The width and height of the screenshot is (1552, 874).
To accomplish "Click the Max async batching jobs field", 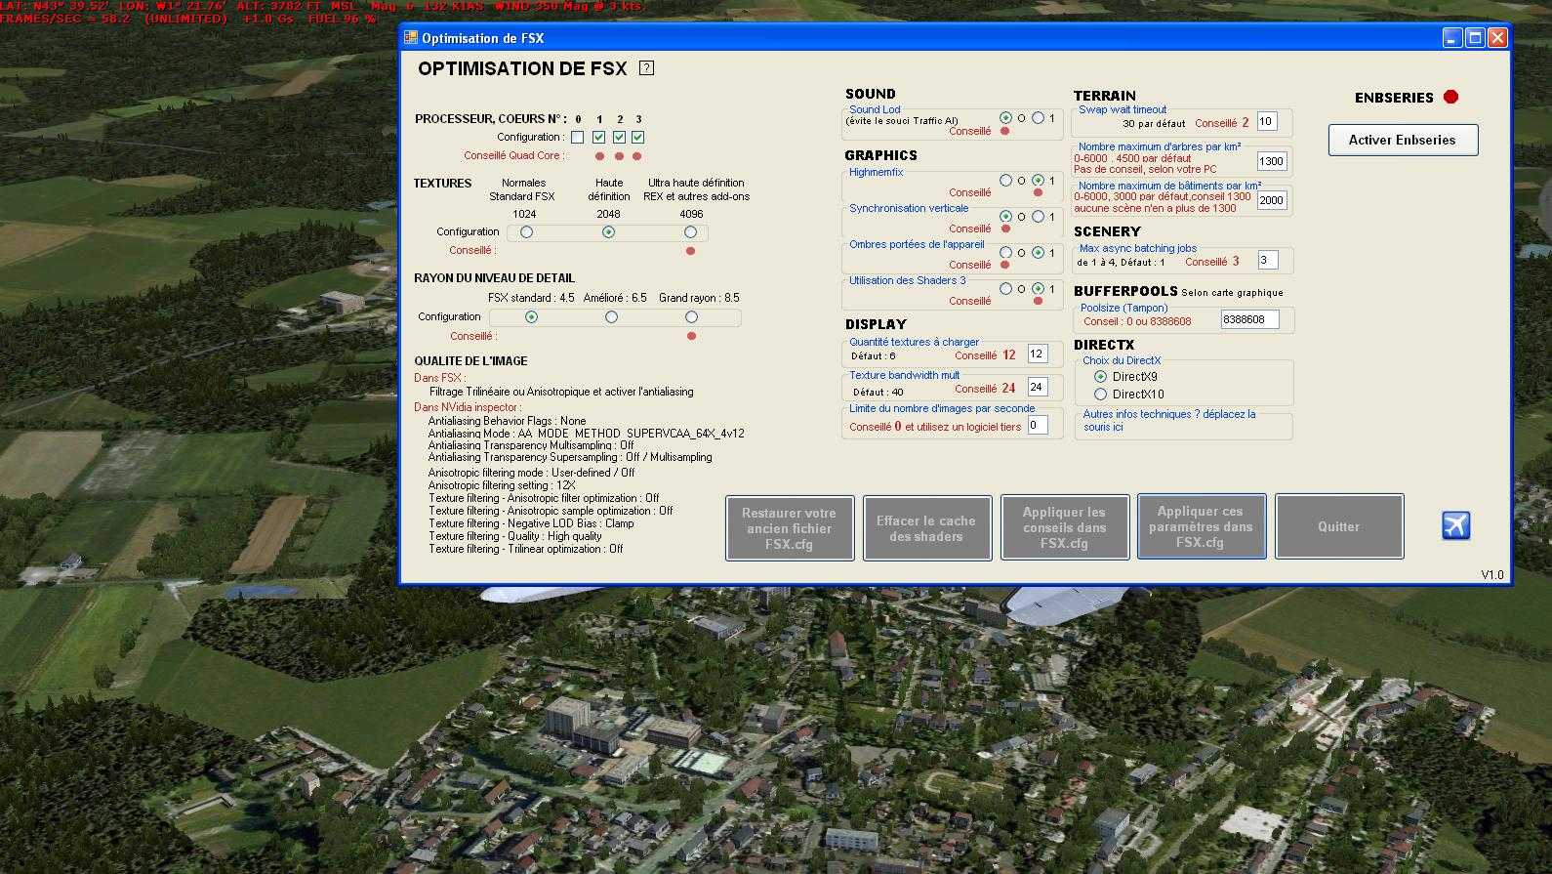I will coord(1267,260).
